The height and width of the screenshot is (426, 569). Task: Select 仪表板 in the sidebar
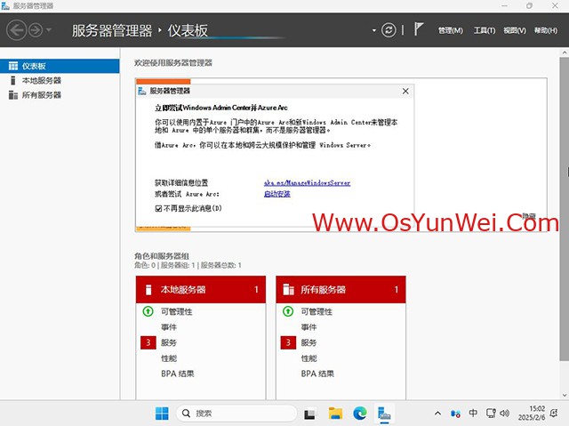click(x=60, y=66)
